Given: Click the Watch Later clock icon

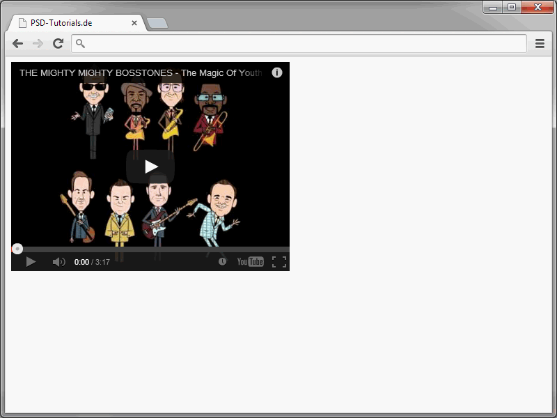Looking at the screenshot, I should (x=222, y=262).
